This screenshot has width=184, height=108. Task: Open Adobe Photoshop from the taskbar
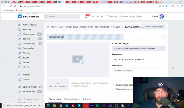pos(129,105)
